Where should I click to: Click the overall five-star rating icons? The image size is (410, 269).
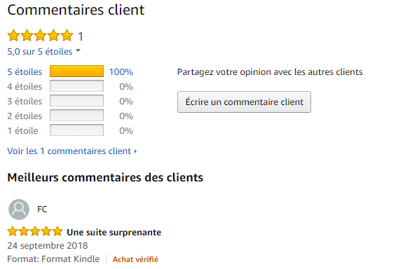[40, 36]
